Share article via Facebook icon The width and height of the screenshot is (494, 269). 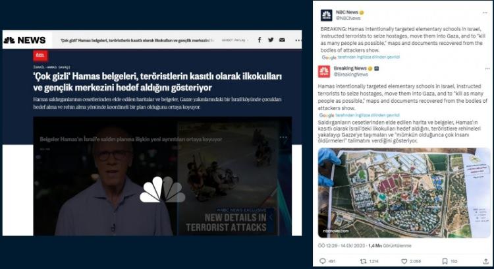click(x=260, y=40)
